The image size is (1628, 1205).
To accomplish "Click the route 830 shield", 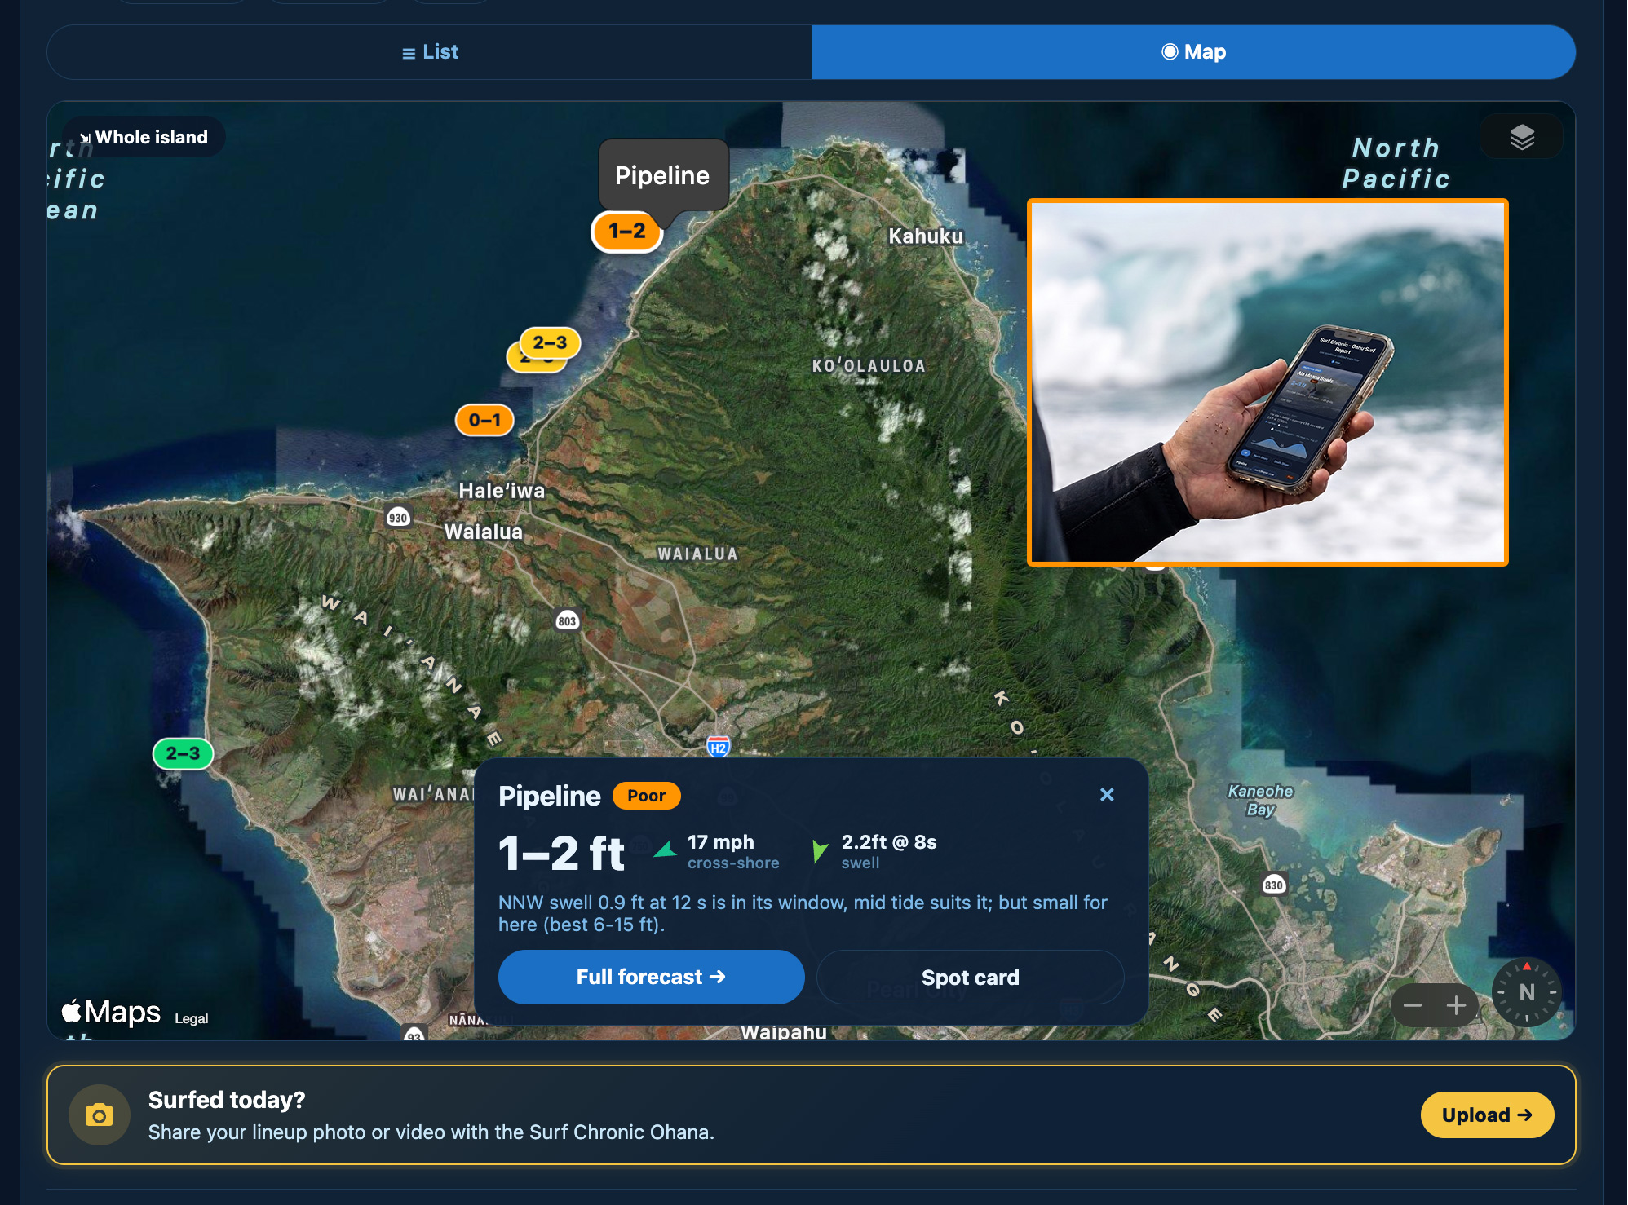I will coord(1274,885).
